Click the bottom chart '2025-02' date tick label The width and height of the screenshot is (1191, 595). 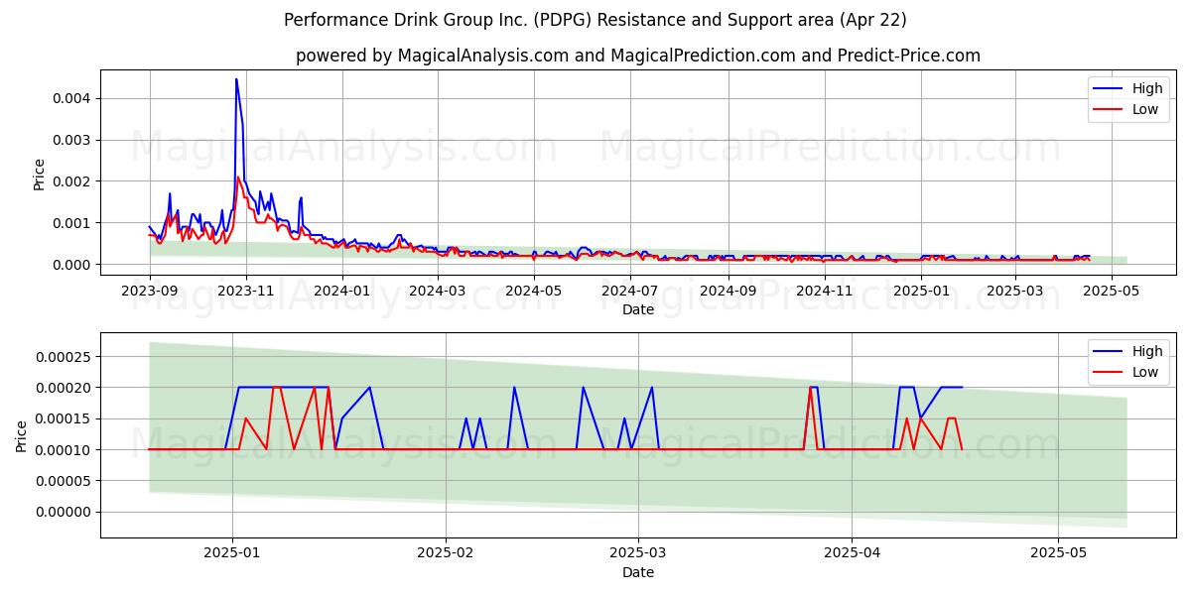pos(446,553)
